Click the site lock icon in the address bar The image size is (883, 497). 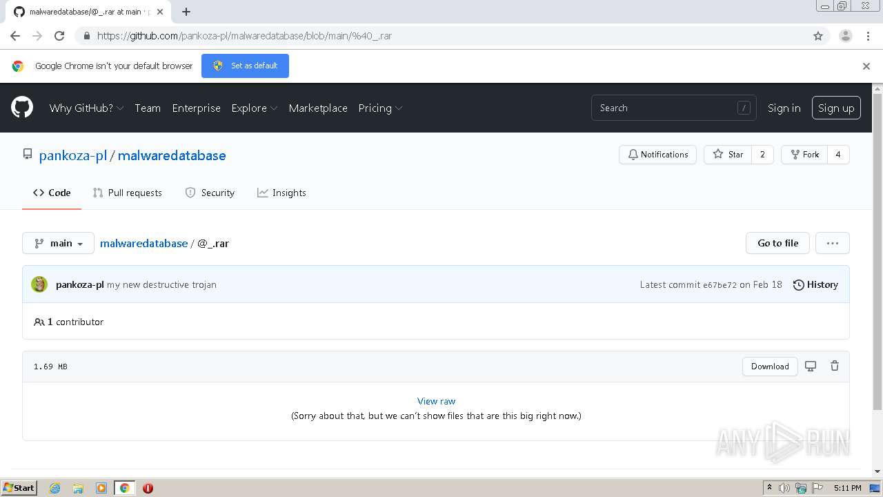86,36
